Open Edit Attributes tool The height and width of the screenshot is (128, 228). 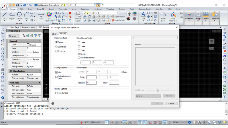click(x=173, y=17)
